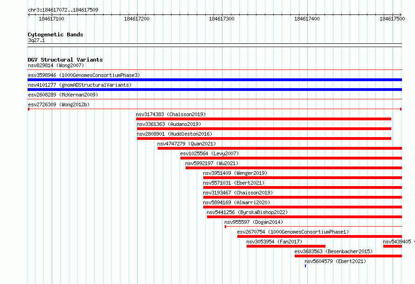The width and height of the screenshot is (415, 284).
Task: Click the nsv829814 (Wong2007) variant label
Action: (56, 65)
